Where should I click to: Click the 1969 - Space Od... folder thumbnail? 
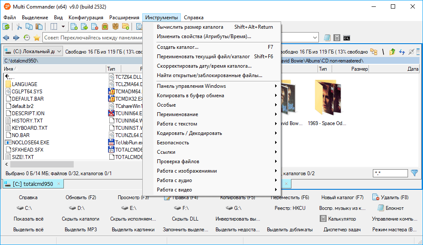[327, 102]
